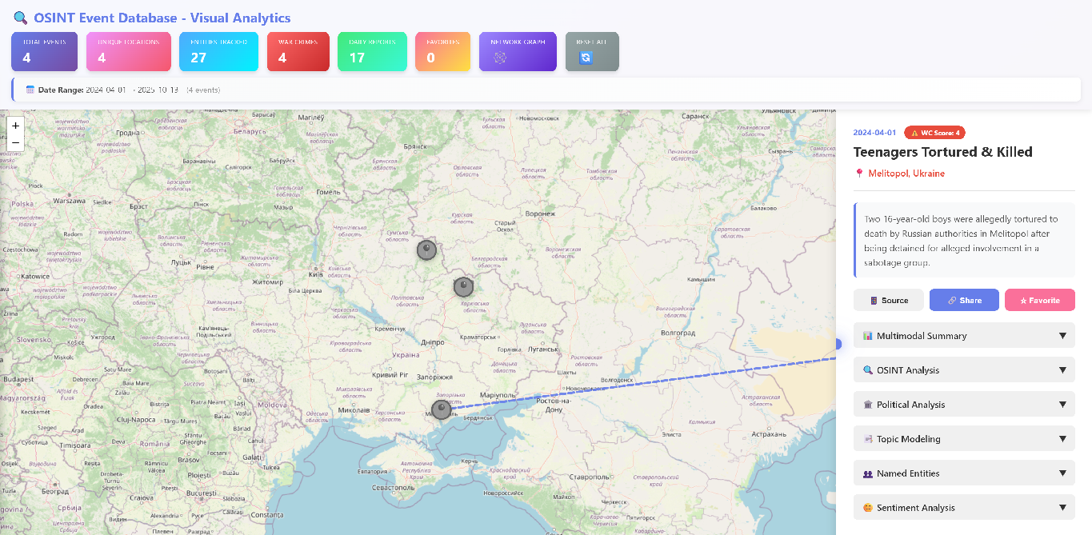The height and width of the screenshot is (535, 1092).
Task: Open the event Source button
Action: point(888,300)
